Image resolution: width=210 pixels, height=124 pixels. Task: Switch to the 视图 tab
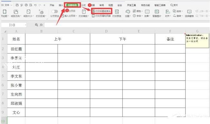111,5
